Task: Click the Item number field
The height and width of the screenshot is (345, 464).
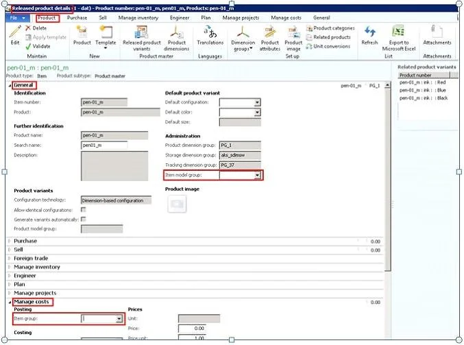Action: pyautogui.click(x=104, y=102)
